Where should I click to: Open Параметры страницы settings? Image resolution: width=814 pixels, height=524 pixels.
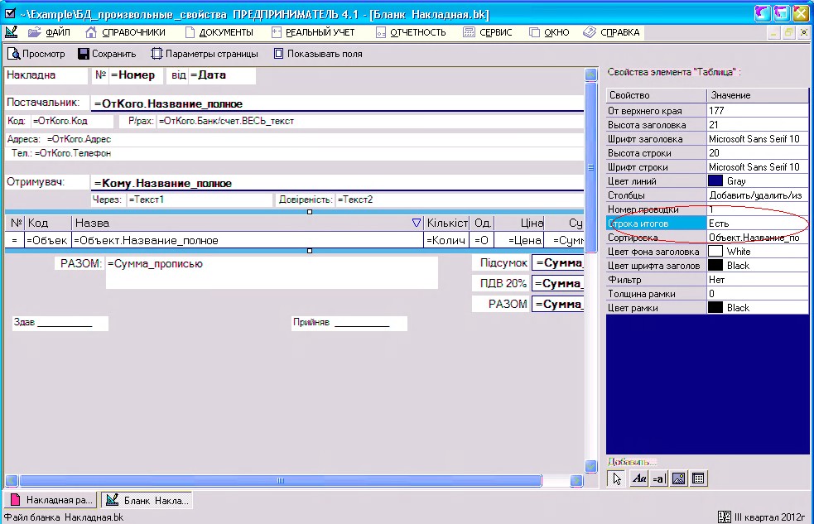(205, 54)
